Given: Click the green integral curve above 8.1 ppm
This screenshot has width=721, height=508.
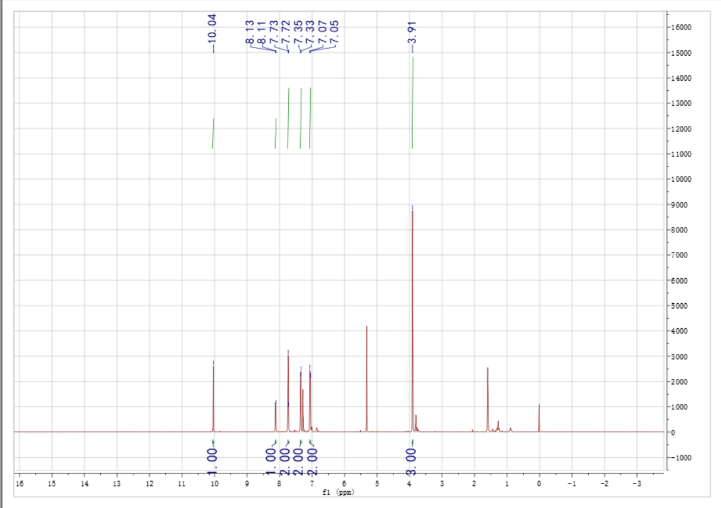Looking at the screenshot, I should point(276,133).
